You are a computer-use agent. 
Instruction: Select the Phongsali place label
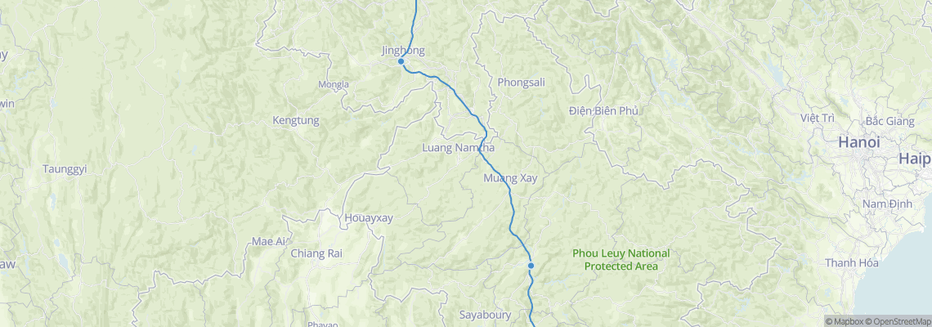tap(522, 83)
